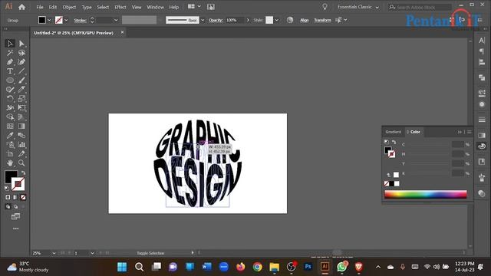Pick the Lasso tool
491x276 pixels.
pyautogui.click(x=21, y=53)
